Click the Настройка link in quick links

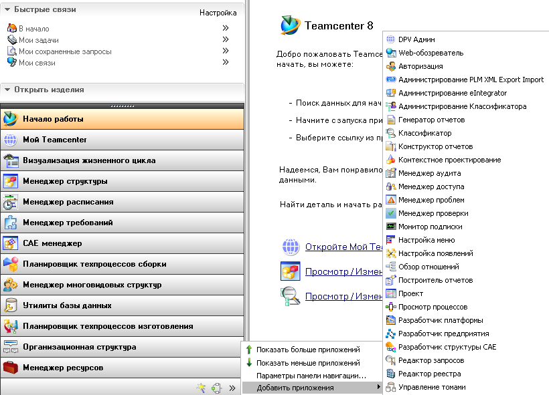218,13
